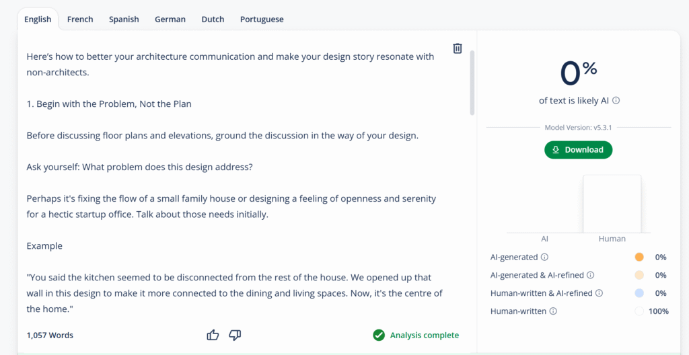Click the Human bar in the chart
The height and width of the screenshot is (355, 689).
(x=612, y=204)
